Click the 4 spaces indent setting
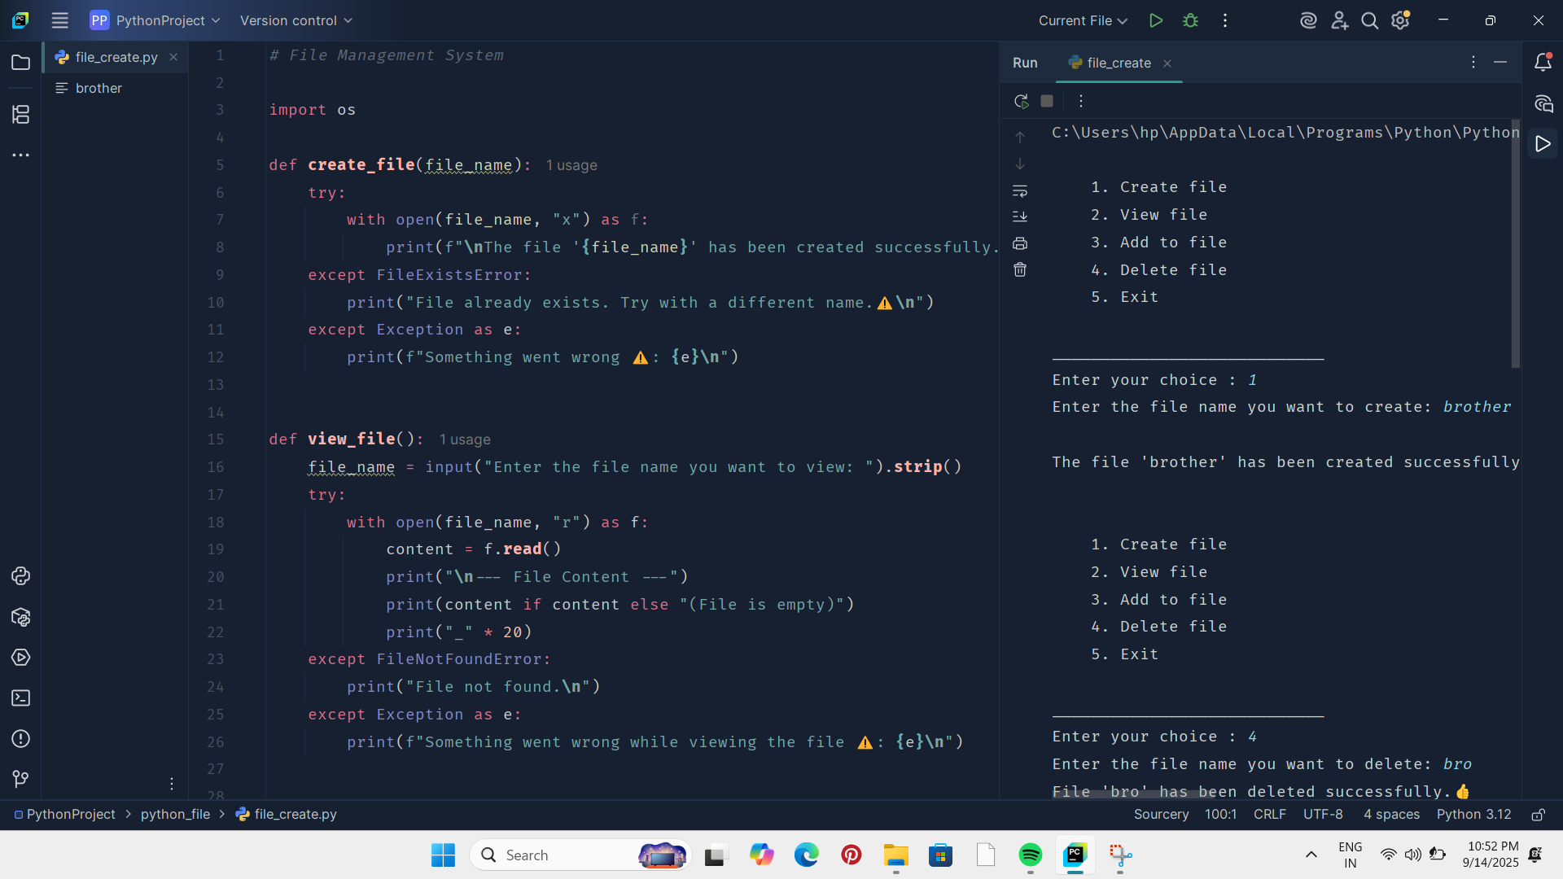Image resolution: width=1563 pixels, height=879 pixels. pos(1391,815)
